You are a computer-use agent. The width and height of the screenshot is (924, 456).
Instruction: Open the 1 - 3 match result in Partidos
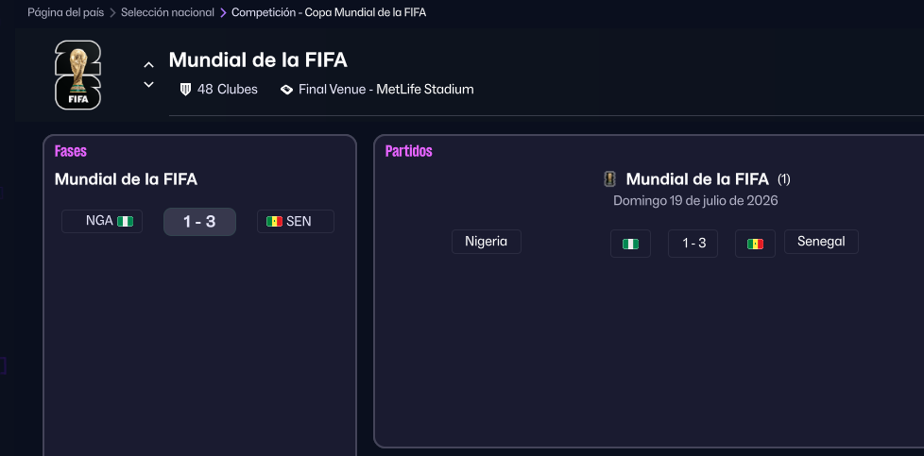pyautogui.click(x=693, y=244)
